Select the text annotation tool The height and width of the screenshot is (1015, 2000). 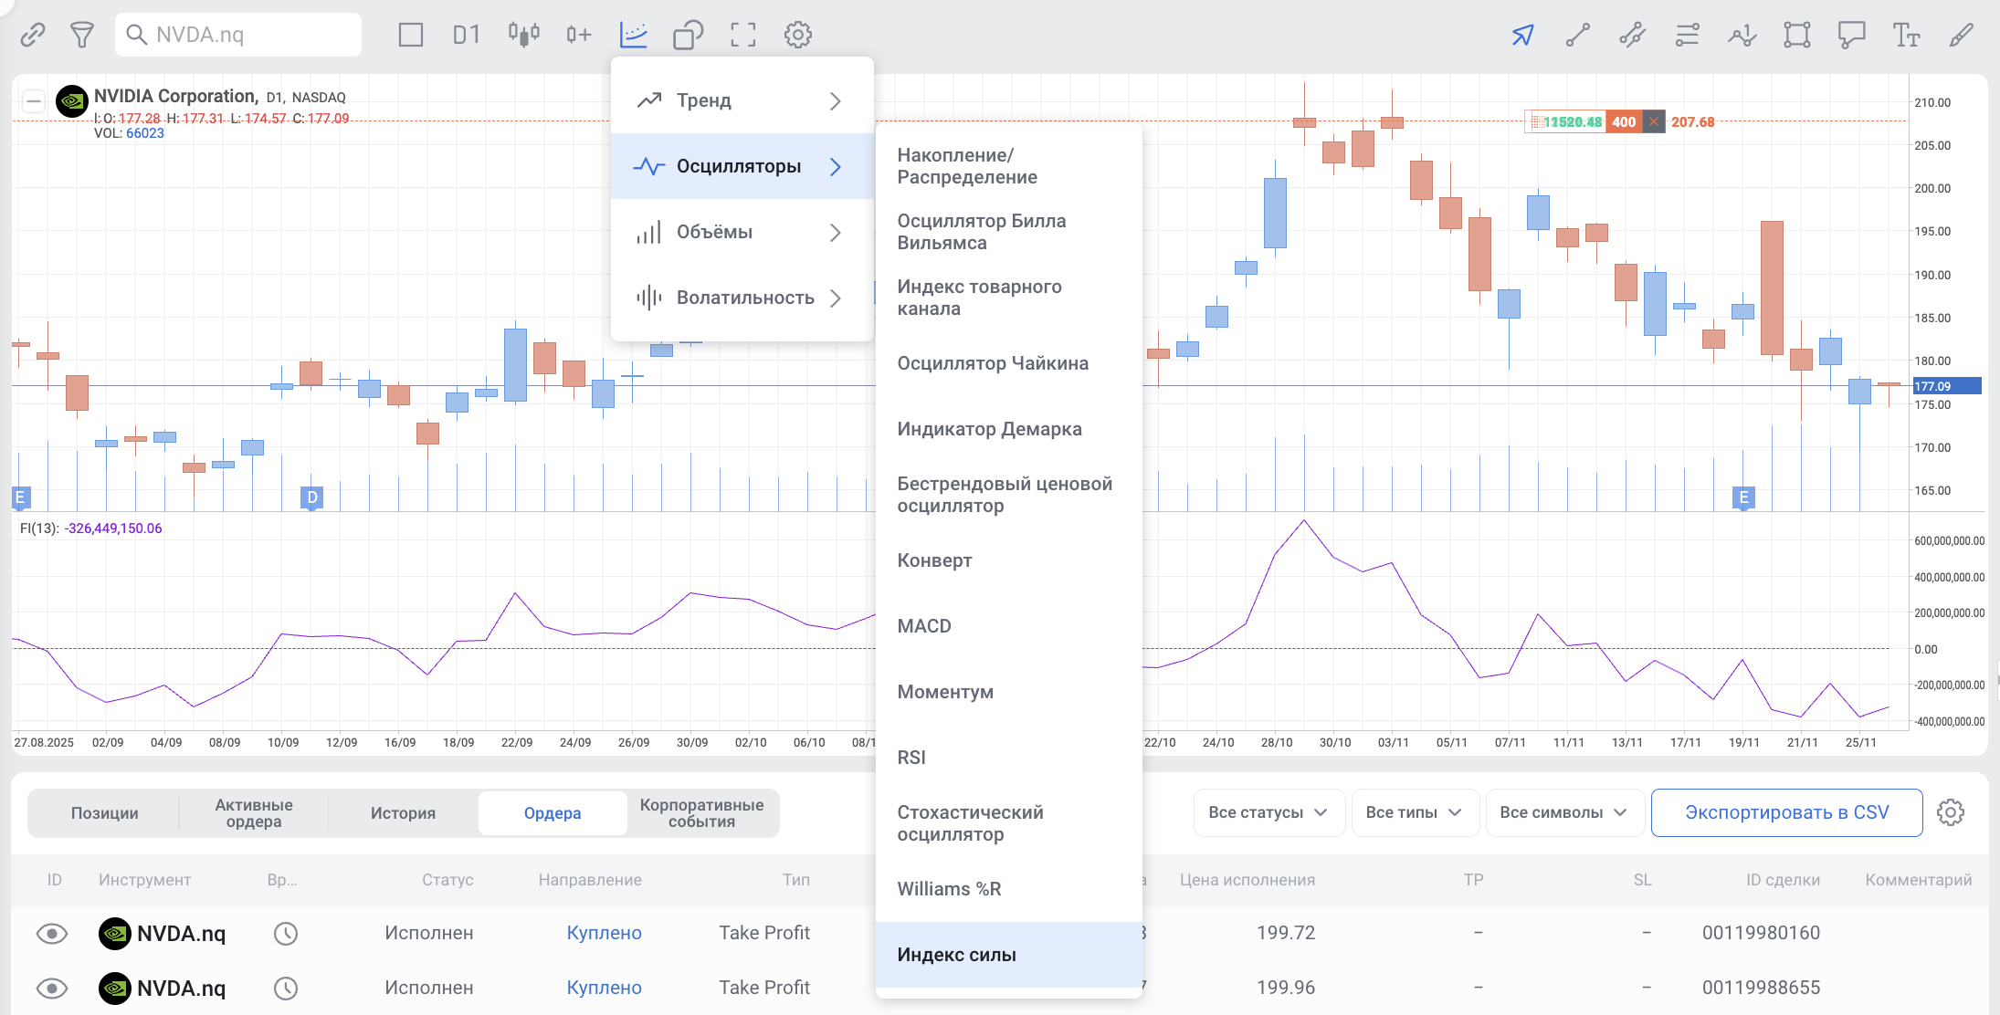point(1906,35)
